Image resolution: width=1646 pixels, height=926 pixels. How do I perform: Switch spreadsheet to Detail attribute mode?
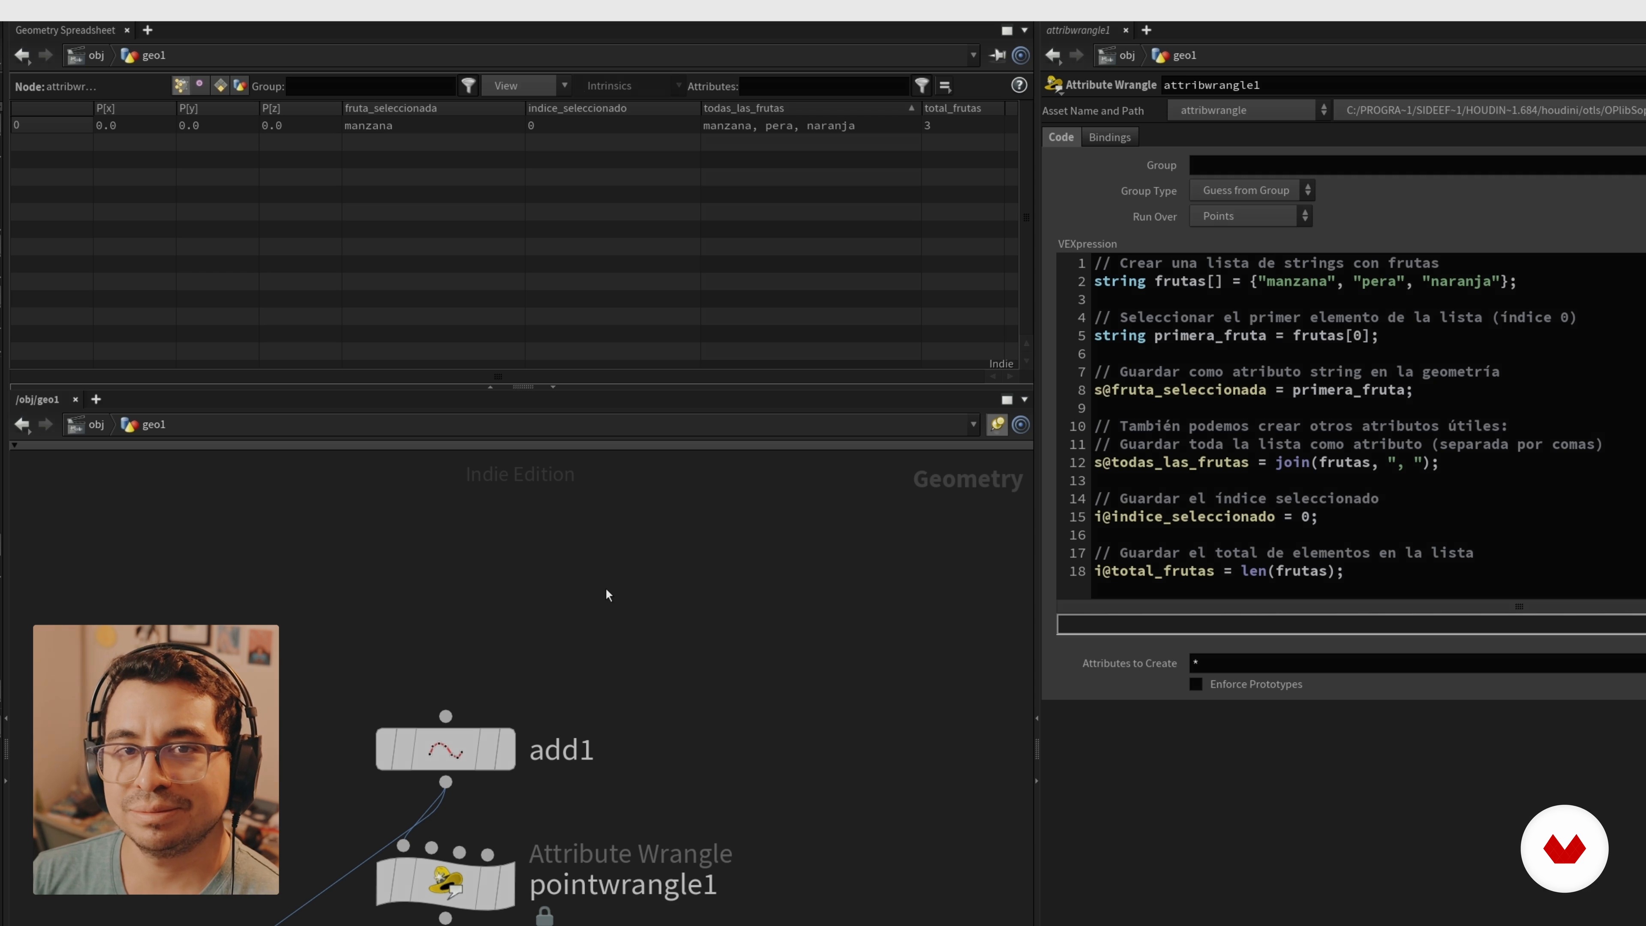pyautogui.click(x=240, y=86)
